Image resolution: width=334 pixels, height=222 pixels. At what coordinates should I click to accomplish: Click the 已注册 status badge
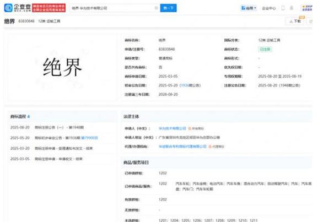pyautogui.click(x=266, y=49)
